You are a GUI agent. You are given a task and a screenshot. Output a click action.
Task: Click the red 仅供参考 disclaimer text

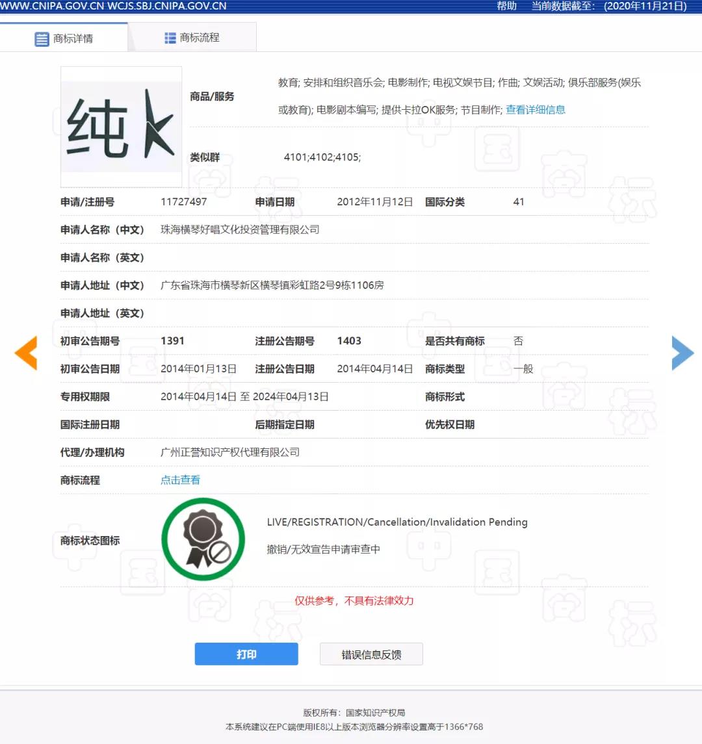coord(354,601)
